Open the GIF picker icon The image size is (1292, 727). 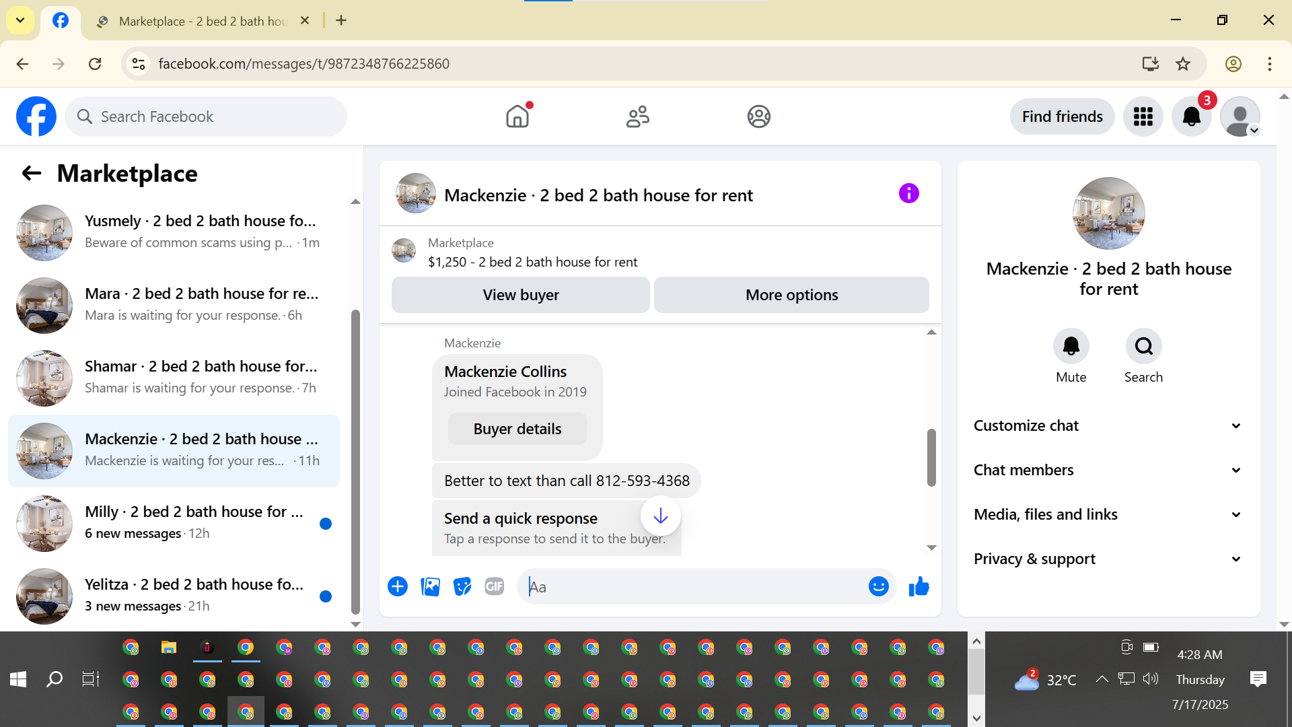coord(495,587)
